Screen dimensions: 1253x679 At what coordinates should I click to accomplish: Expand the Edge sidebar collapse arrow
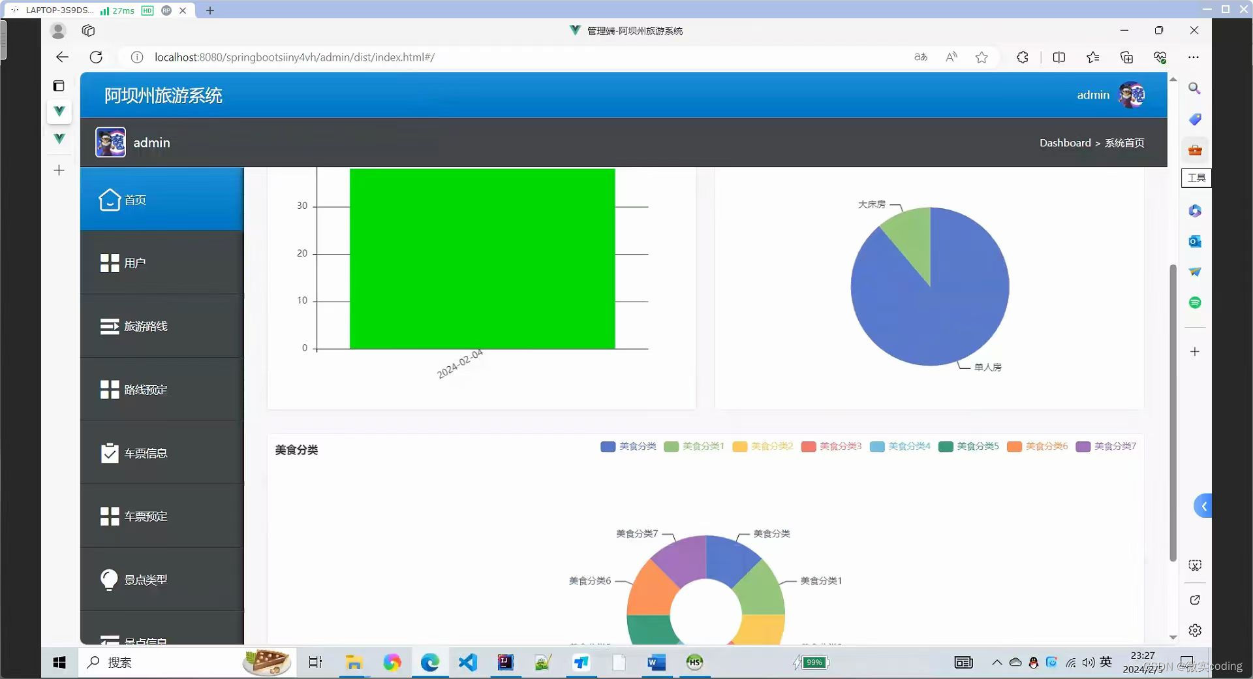[1203, 506]
